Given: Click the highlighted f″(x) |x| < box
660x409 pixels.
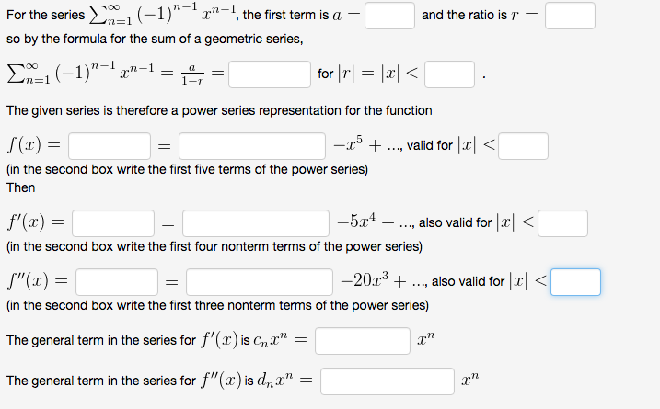Looking at the screenshot, I should tap(575, 282).
